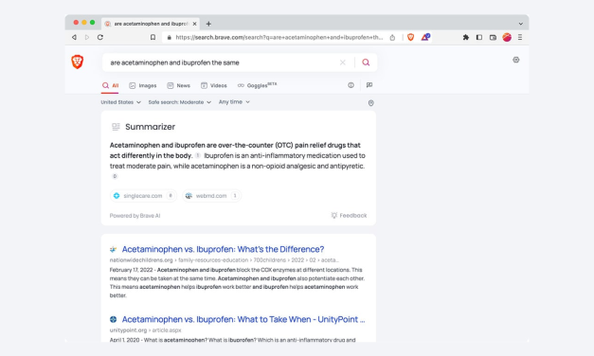This screenshot has height=356, width=594.
Task: Click the browser address bar URL
Action: [x=279, y=37]
